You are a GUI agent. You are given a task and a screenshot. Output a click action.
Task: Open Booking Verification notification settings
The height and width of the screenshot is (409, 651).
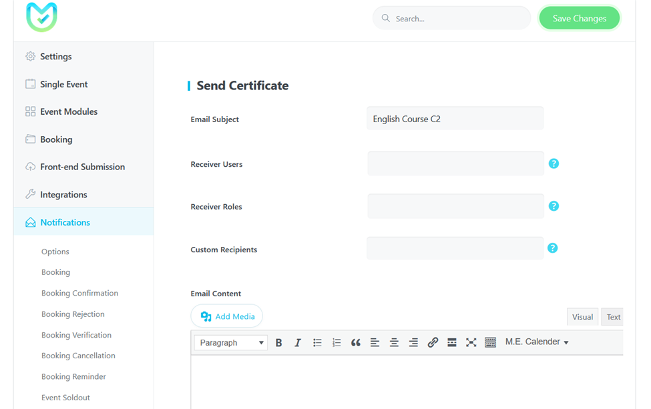76,335
